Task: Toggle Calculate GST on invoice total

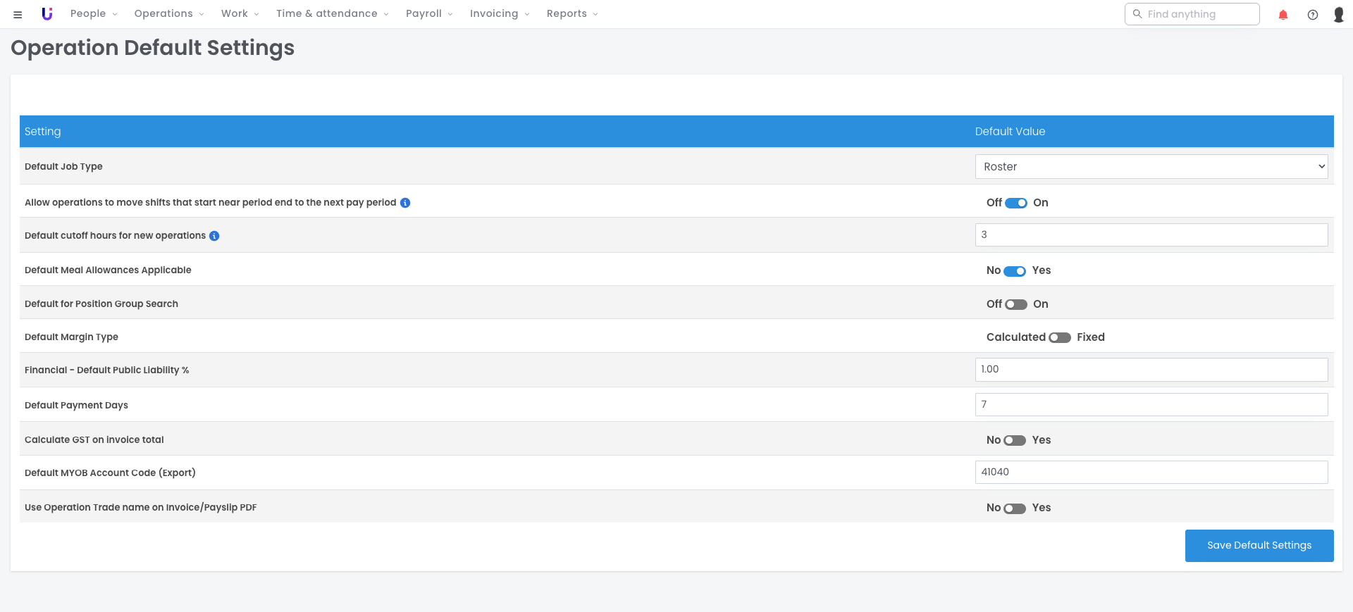Action: coord(1014,440)
